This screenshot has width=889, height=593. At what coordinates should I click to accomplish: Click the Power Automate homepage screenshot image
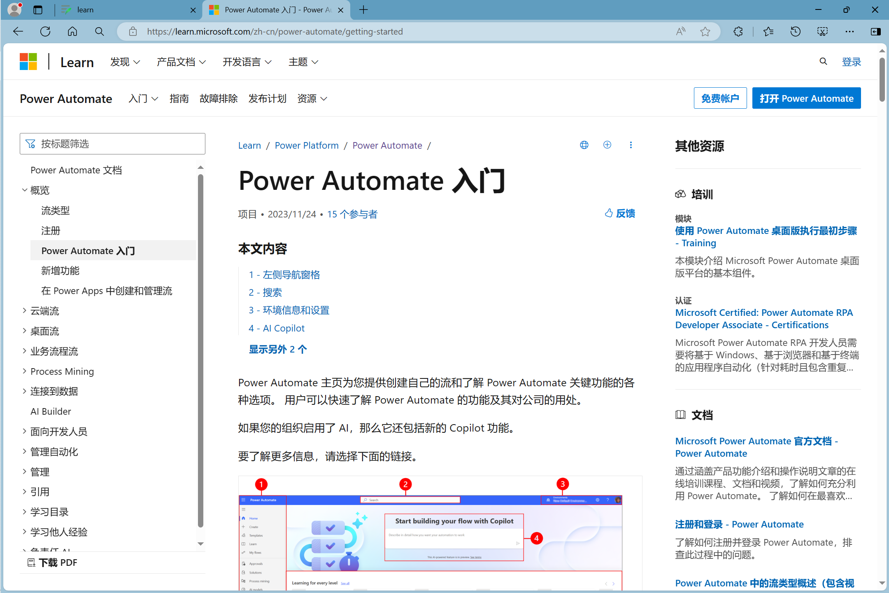(x=440, y=534)
